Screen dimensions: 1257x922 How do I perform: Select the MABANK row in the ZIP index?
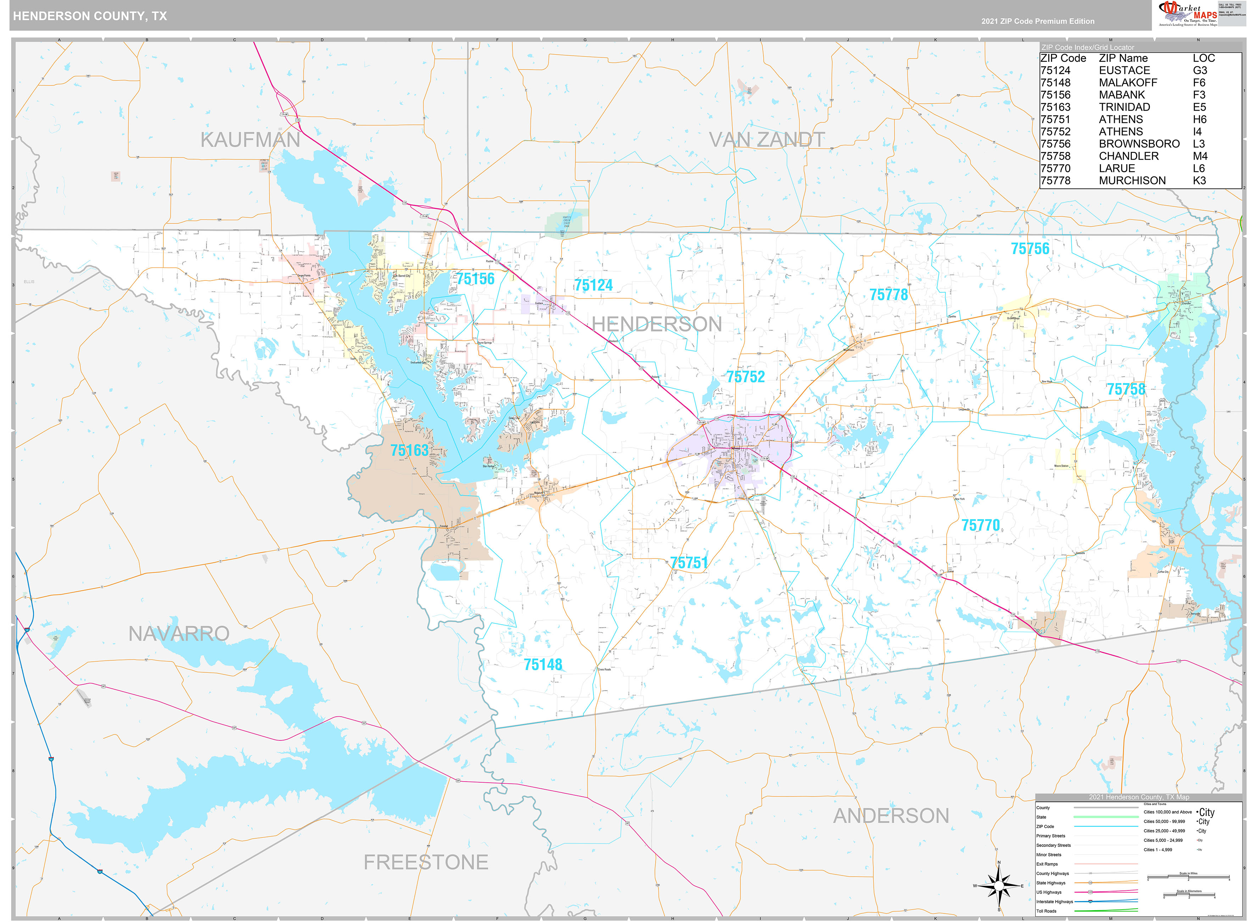tap(1140, 95)
